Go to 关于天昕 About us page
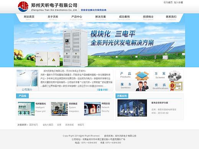The image size is (199, 149). coord(53,18)
